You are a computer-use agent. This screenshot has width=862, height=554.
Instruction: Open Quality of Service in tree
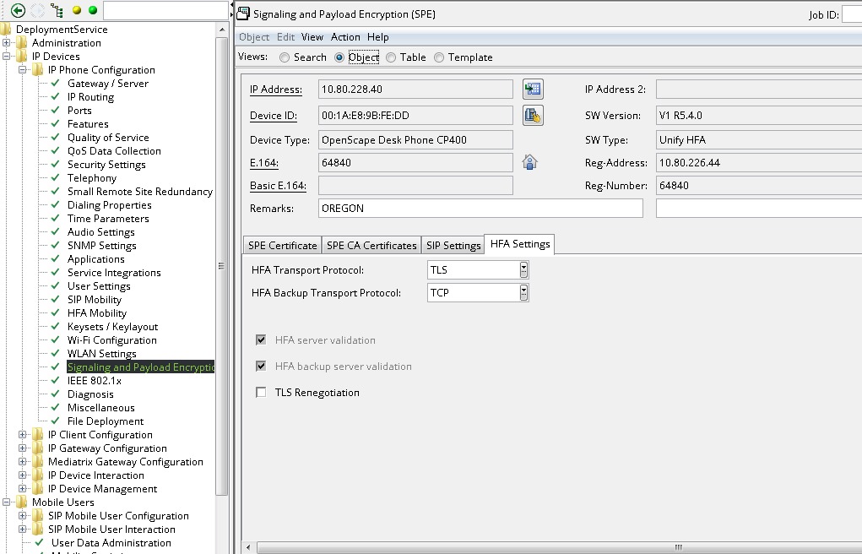108,137
